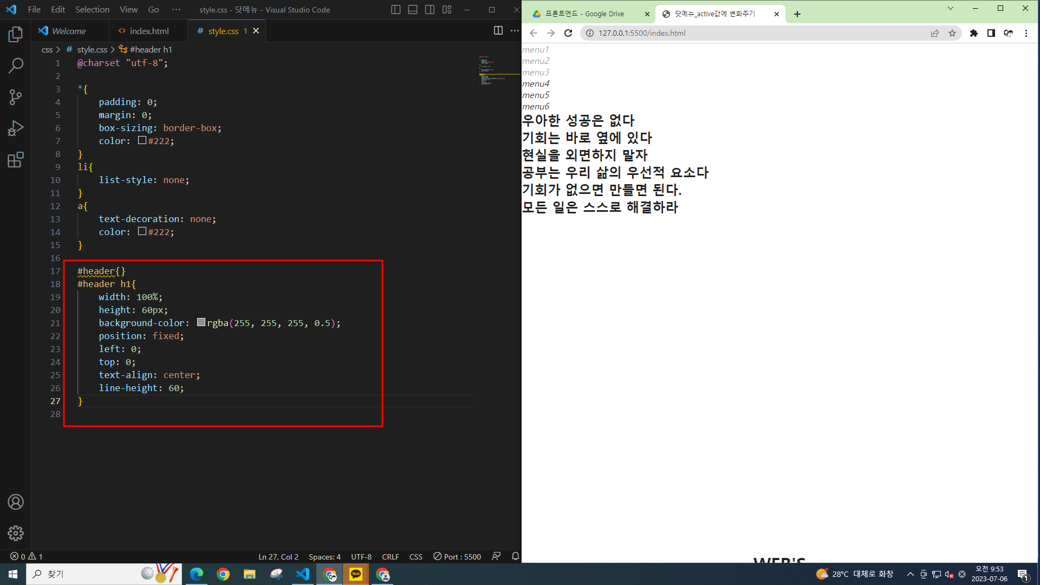
Task: Click the menu4 link in webpage
Action: 536,83
